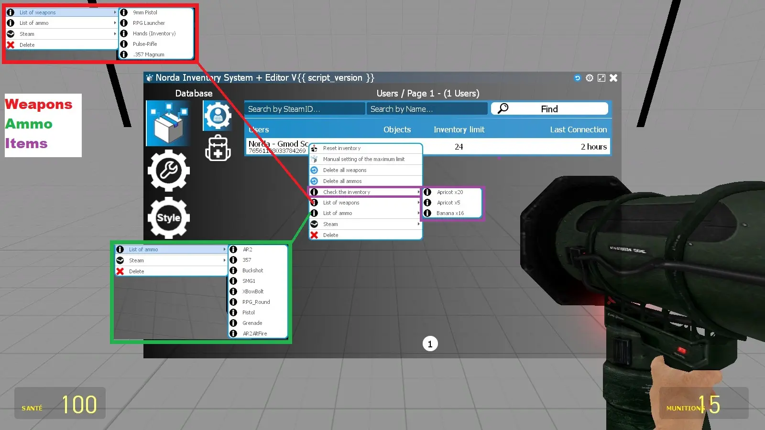This screenshot has width=765, height=430.
Task: Click the magnifier icon next to Find
Action: point(502,108)
